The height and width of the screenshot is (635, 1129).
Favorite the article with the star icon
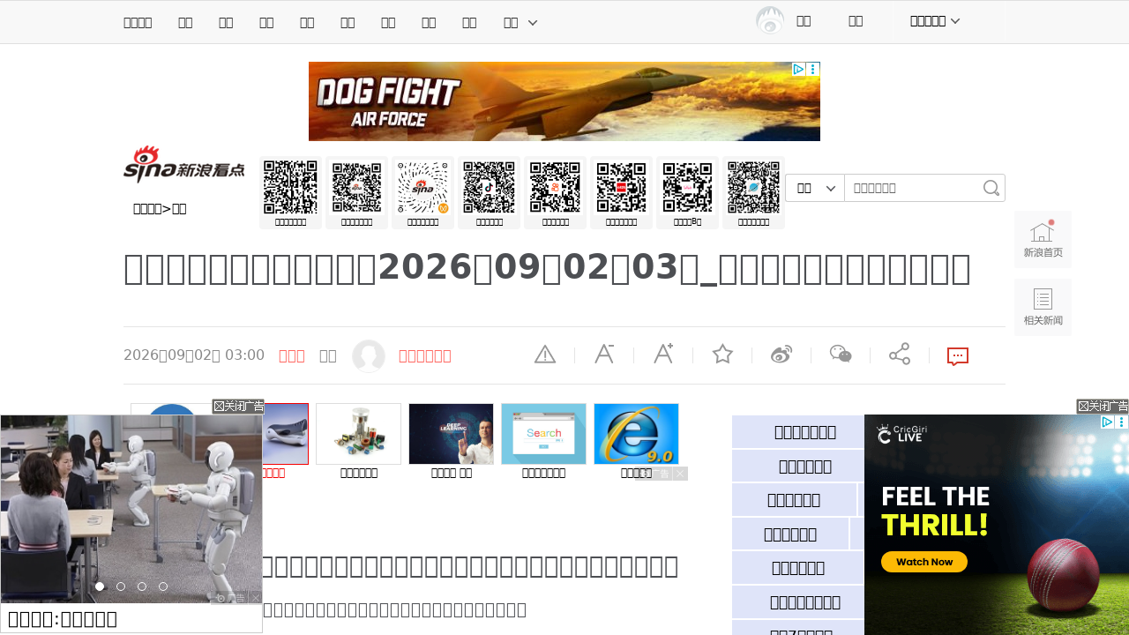pyautogui.click(x=722, y=355)
